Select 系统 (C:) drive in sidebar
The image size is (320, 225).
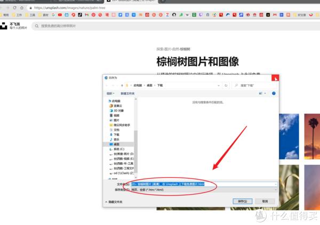(x=117, y=149)
